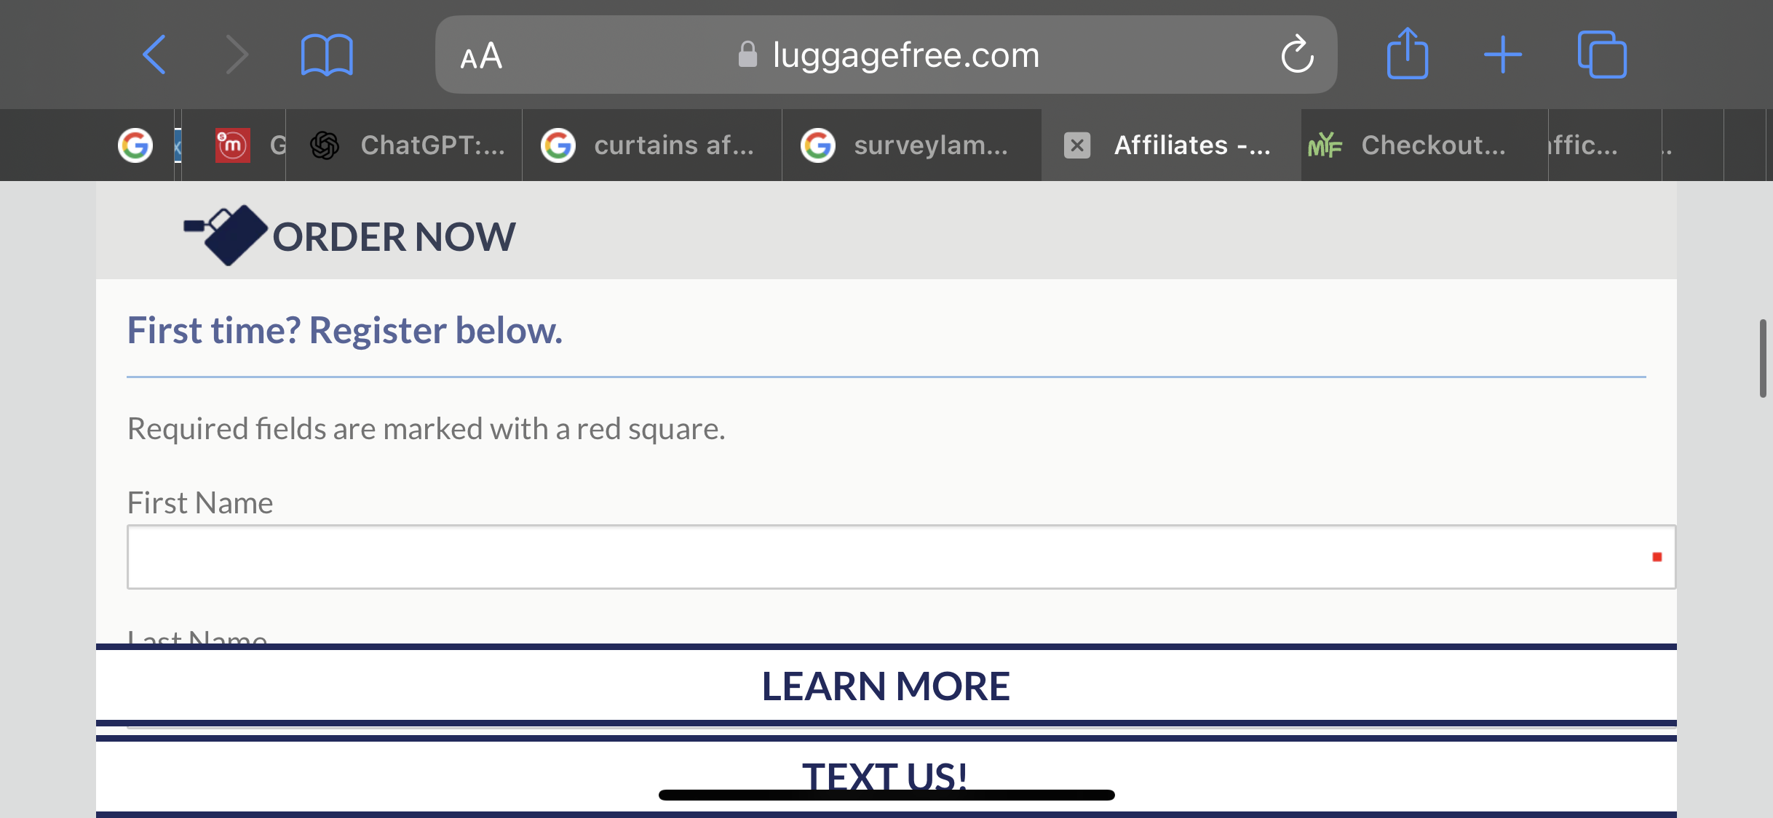Click the 'First time? Register below.' heading
The image size is (1773, 818).
click(345, 330)
